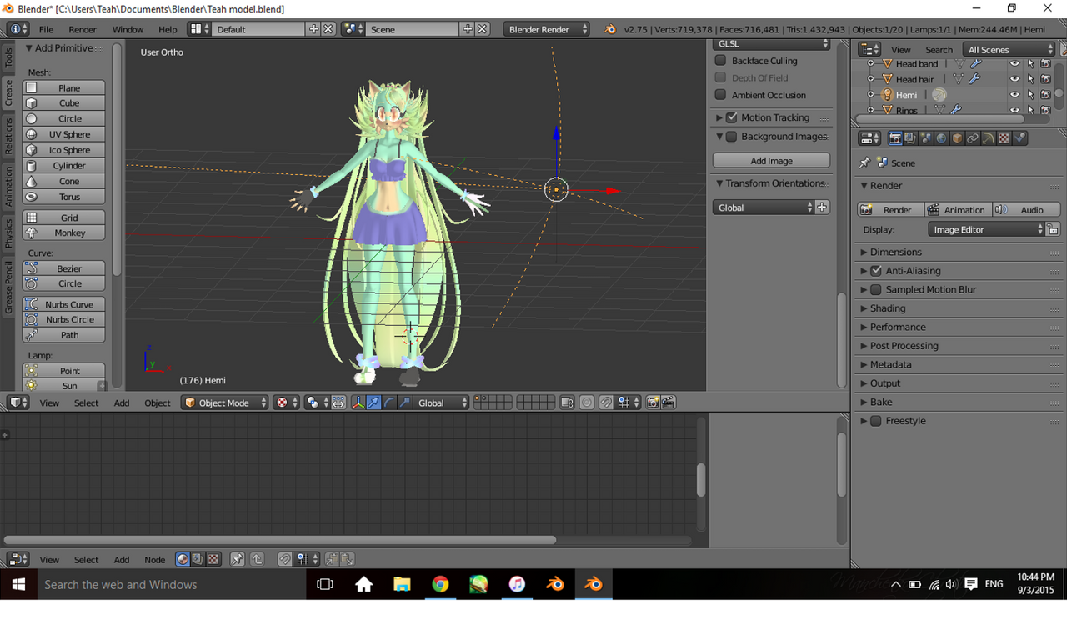Toggle the 3D manipulator widget button in the 3D view header
1067x640 pixels.
pyautogui.click(x=358, y=402)
